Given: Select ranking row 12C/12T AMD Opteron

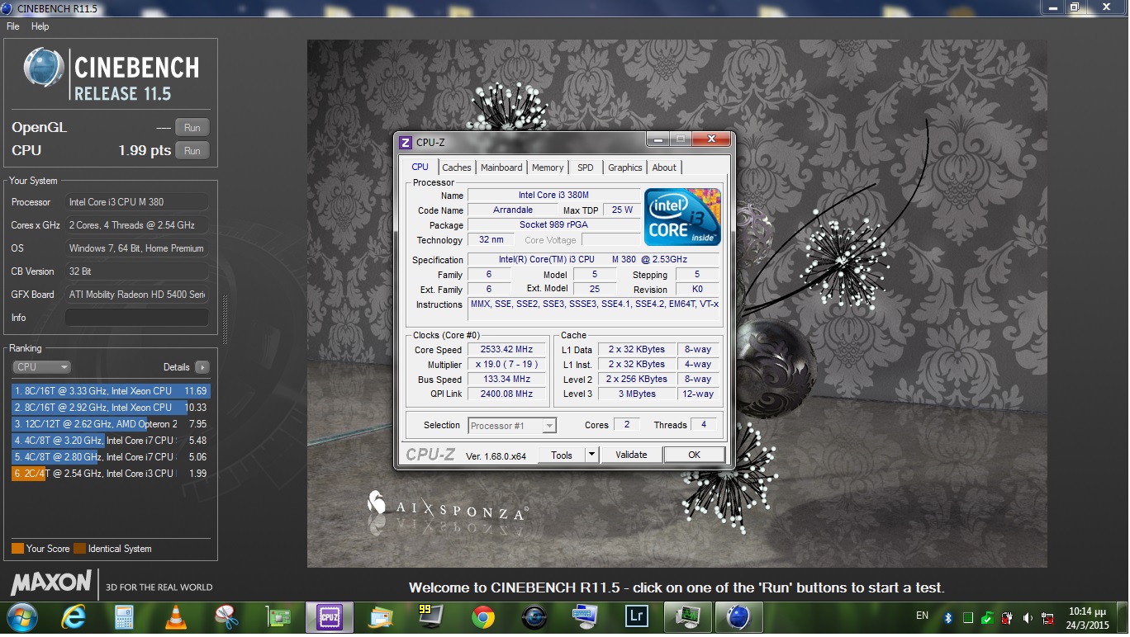Looking at the screenshot, I should 111,424.
